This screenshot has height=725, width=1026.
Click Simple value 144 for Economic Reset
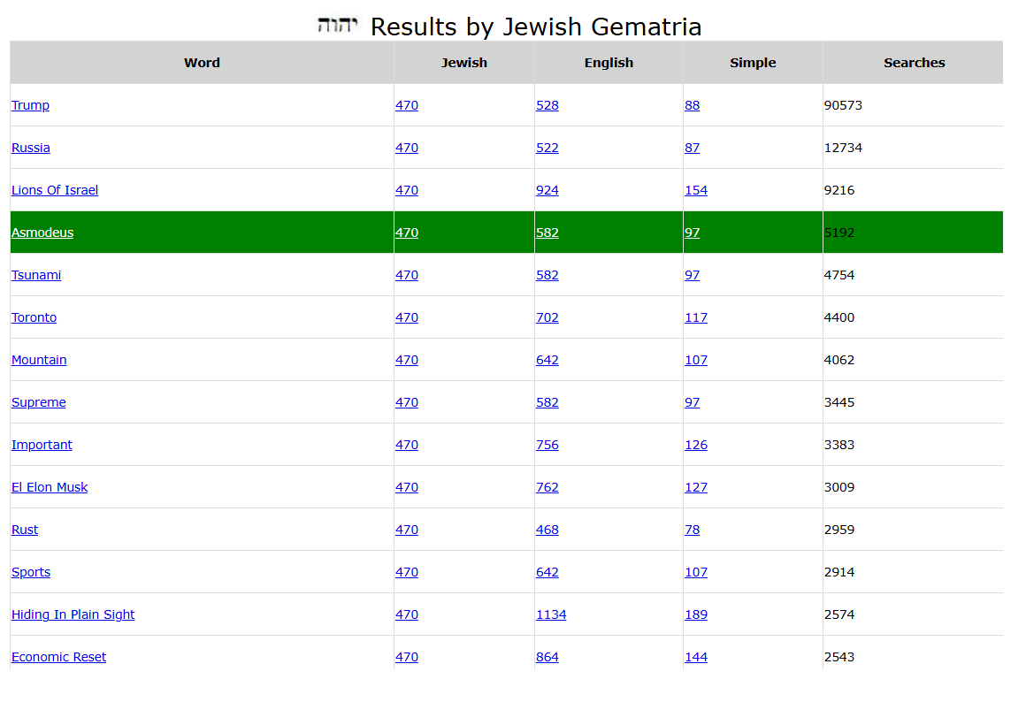[696, 658]
